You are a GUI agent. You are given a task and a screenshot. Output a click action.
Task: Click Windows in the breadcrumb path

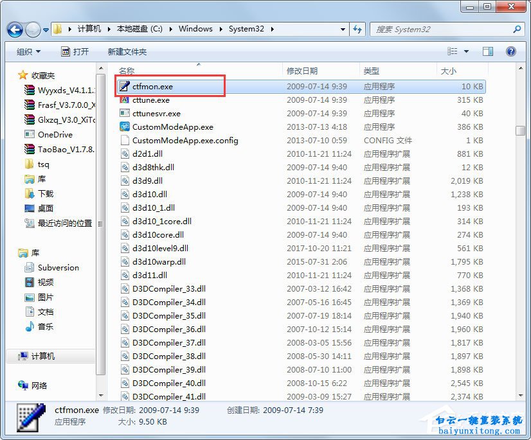(195, 29)
